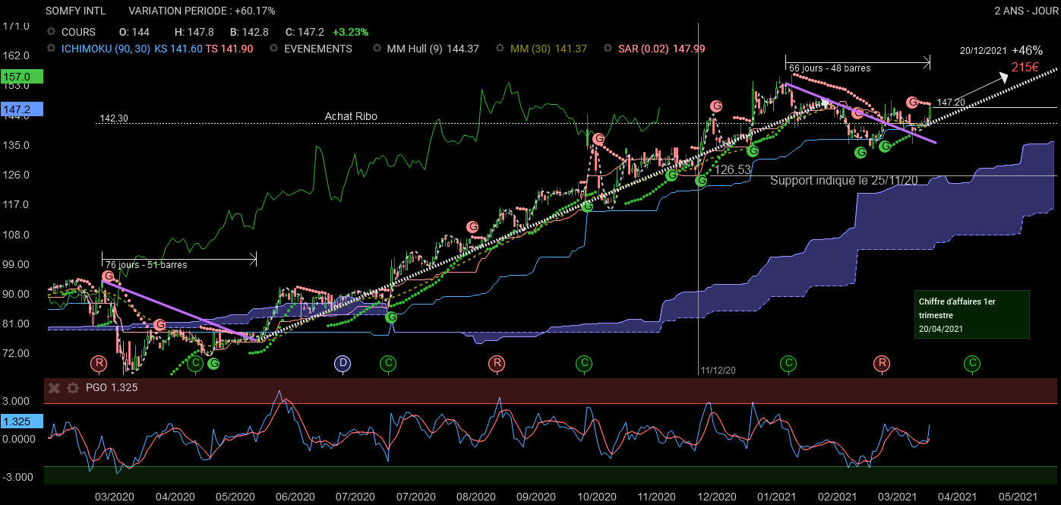This screenshot has width=1061, height=505.
Task: Click the C event marker near 10/2020
Action: tap(584, 364)
